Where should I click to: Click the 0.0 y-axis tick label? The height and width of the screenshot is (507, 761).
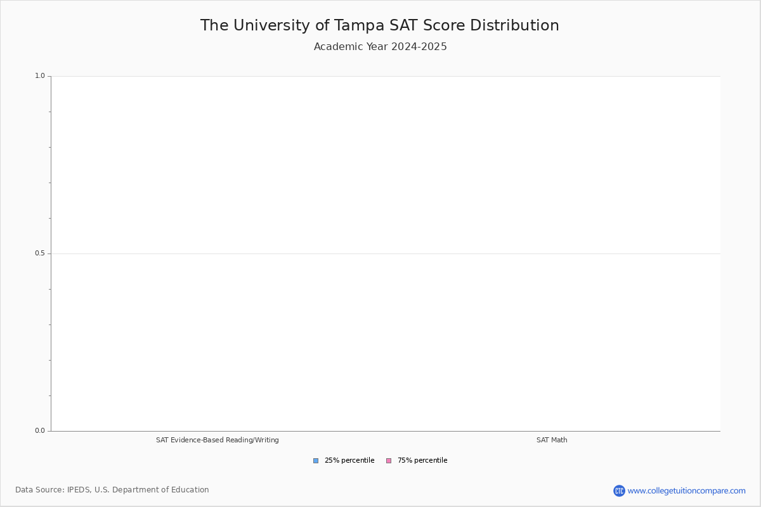pos(40,431)
